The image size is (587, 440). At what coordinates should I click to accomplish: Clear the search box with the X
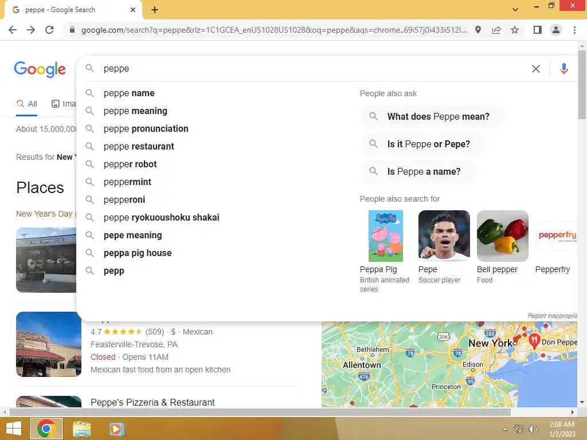(x=536, y=69)
